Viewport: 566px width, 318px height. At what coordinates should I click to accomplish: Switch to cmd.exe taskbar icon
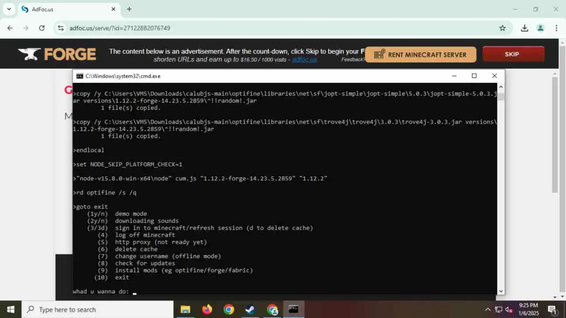[x=294, y=309]
